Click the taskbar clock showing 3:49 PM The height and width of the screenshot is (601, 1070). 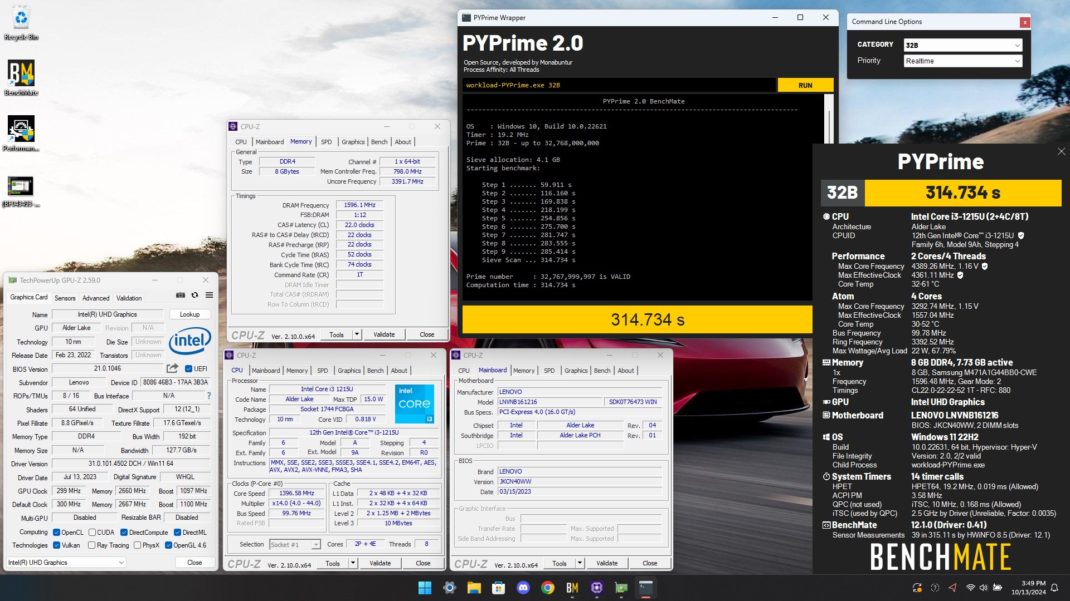pyautogui.click(x=1029, y=588)
